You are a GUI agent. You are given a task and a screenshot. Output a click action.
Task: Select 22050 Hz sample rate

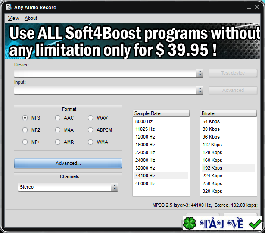click(x=161, y=152)
